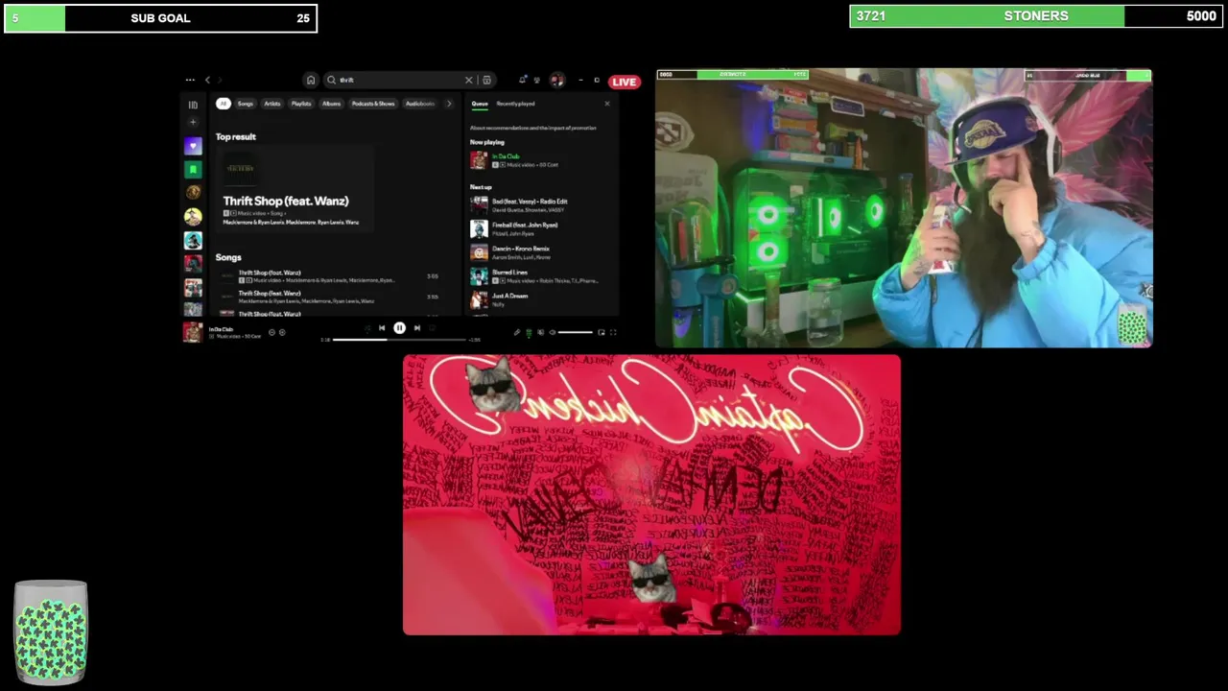Mute using the volume speaker icon
1228x691 pixels.
point(552,332)
